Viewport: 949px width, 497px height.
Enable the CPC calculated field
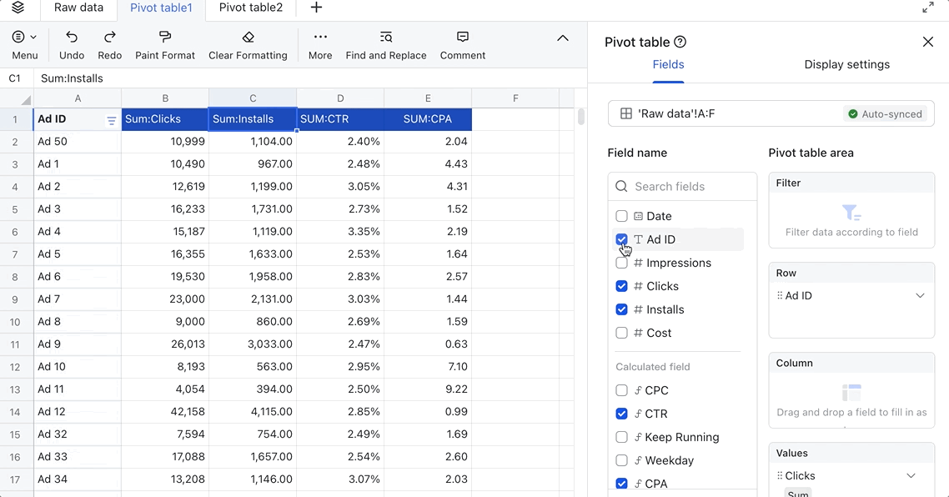pyautogui.click(x=621, y=390)
